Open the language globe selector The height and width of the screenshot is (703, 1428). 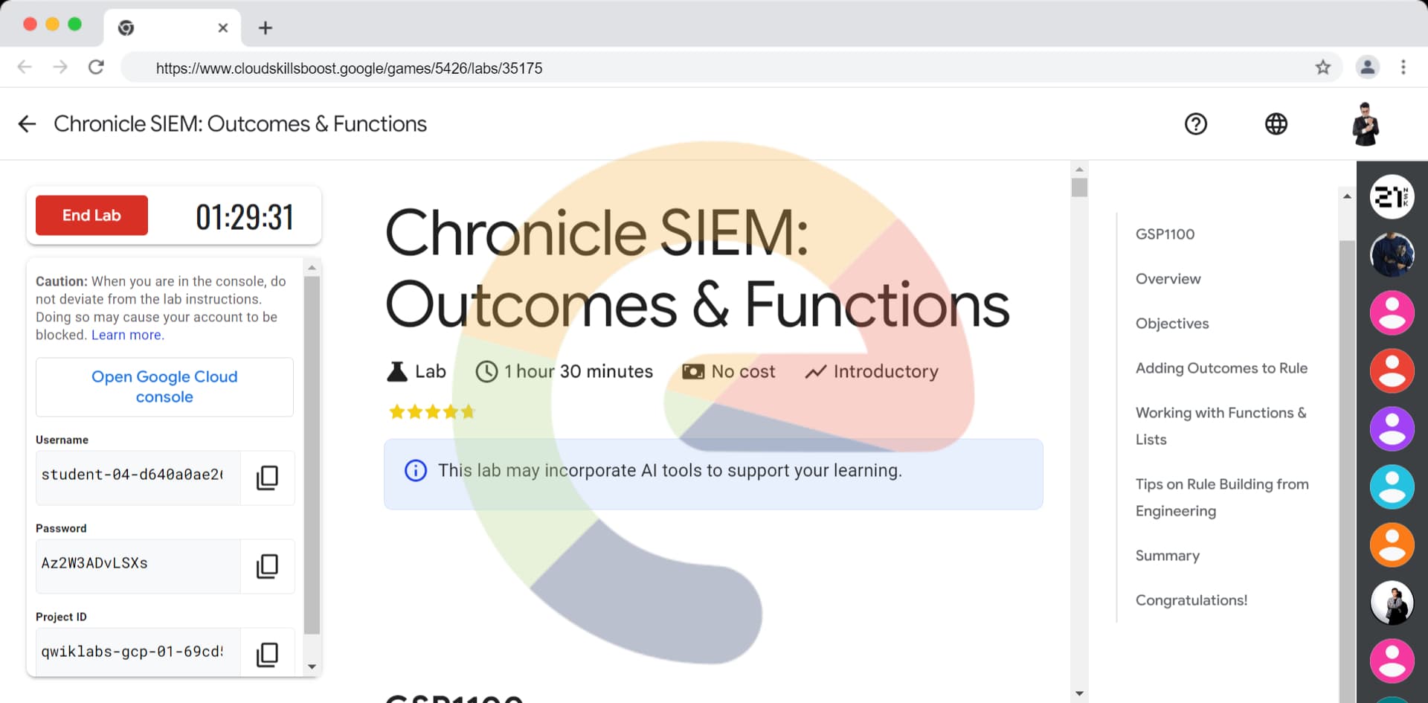click(x=1276, y=124)
